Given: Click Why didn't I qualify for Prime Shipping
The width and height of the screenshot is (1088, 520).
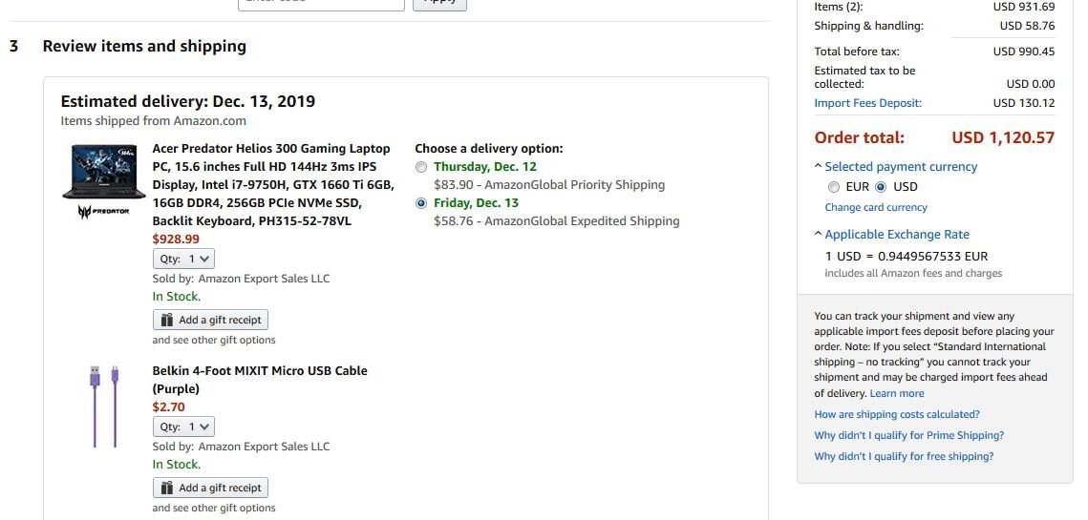Looking at the screenshot, I should tap(908, 435).
